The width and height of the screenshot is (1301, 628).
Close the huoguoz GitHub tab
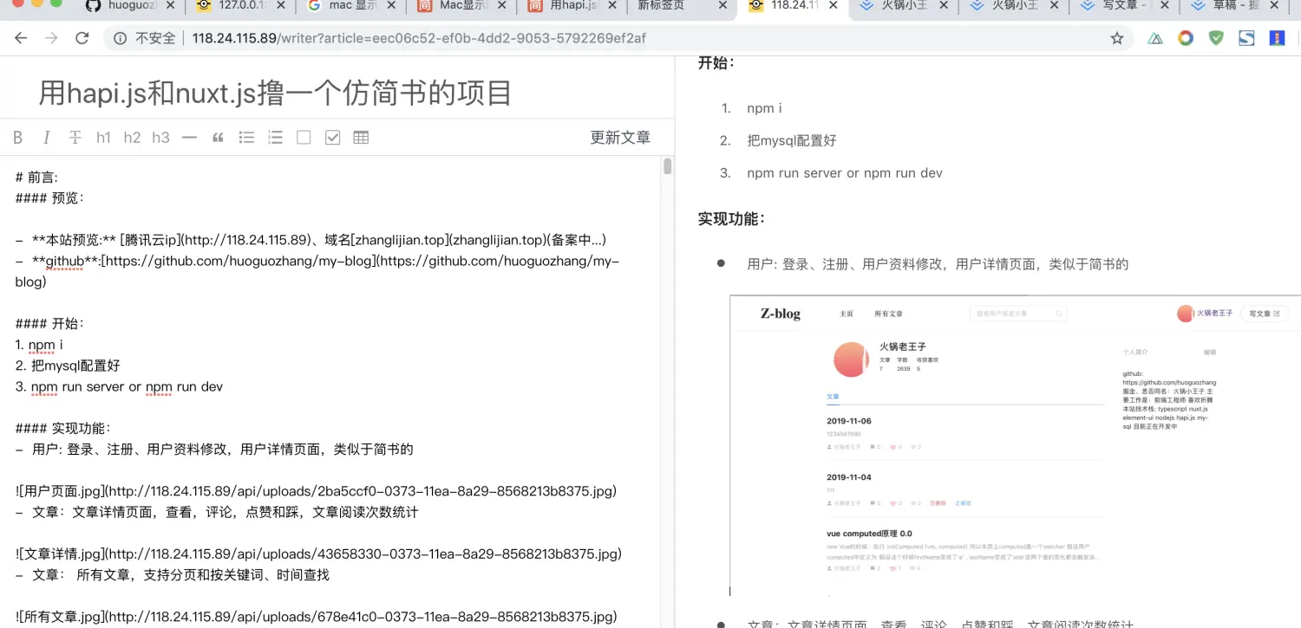click(x=169, y=6)
